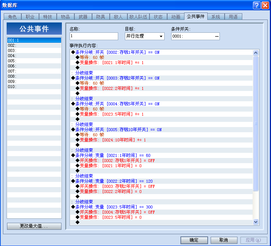Select common event 003 in list
Viewport: 271px width, 246px height.
click(x=34, y=50)
